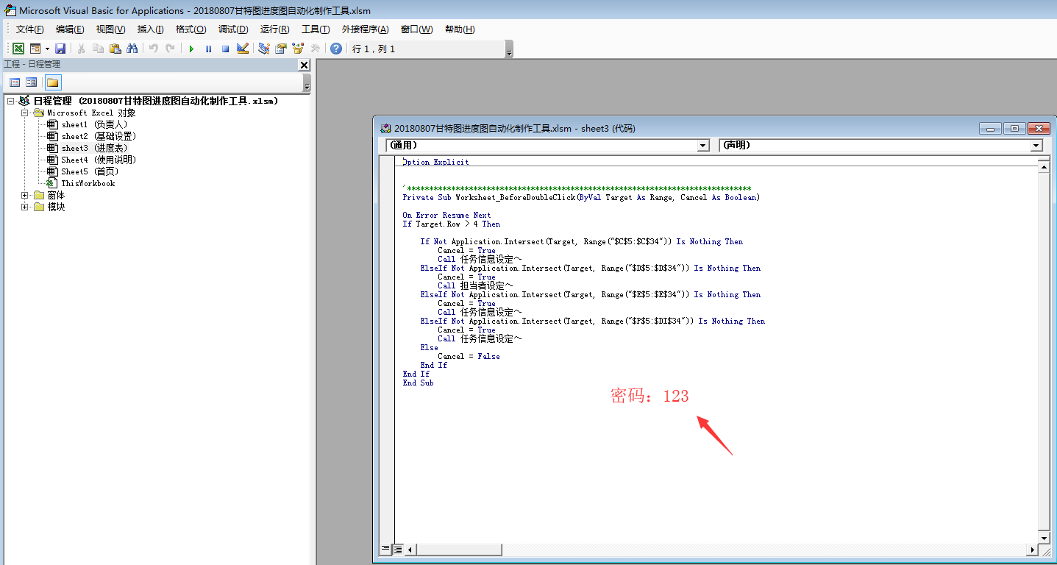This screenshot has height=565, width=1057.
Task: Open the 工具(T) menu
Action: [316, 29]
